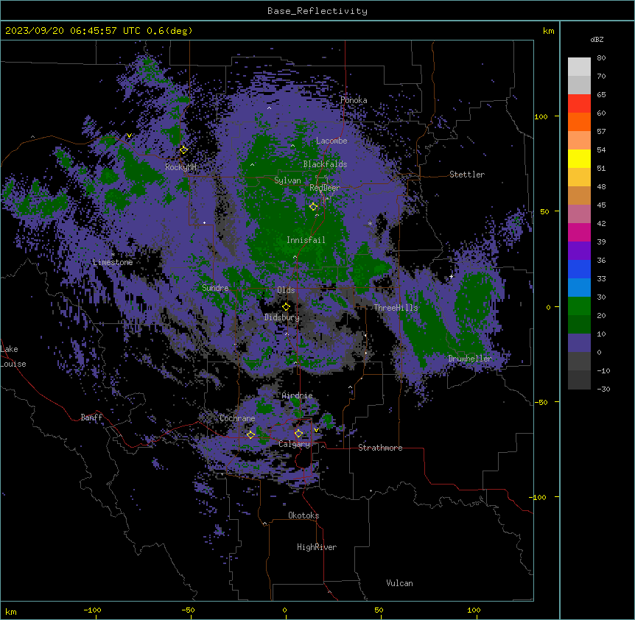
Task: Select the blue 36 dBZ legend swatch
Action: (579, 269)
